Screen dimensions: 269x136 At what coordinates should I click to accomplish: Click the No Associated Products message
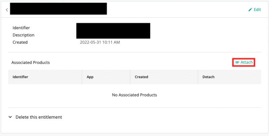click(134, 95)
